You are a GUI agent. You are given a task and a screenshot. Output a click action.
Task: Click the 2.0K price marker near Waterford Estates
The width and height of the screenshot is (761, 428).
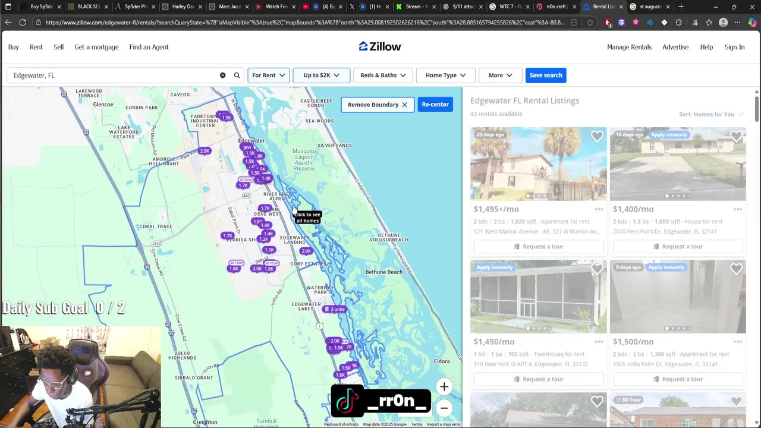[205, 151]
